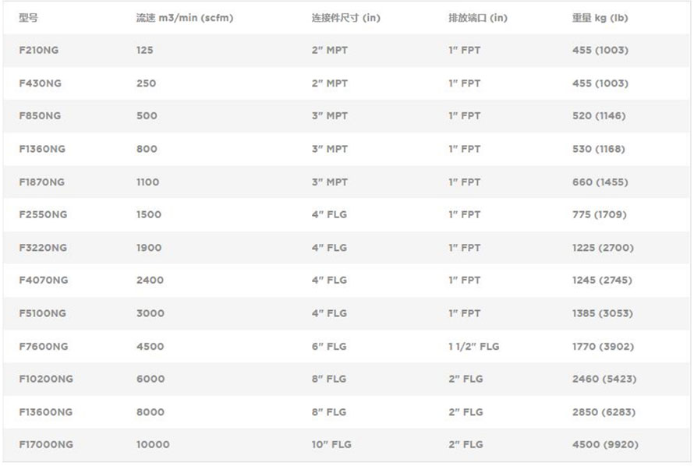
Task: Select model F210NG in the table
Action: 39,51
